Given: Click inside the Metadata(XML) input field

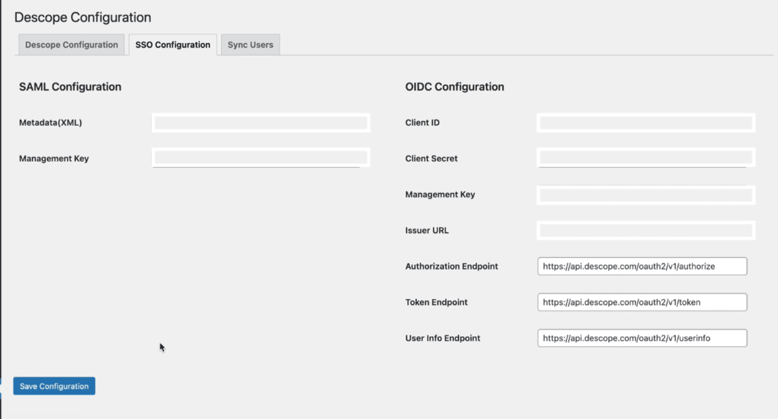Looking at the screenshot, I should pos(260,122).
